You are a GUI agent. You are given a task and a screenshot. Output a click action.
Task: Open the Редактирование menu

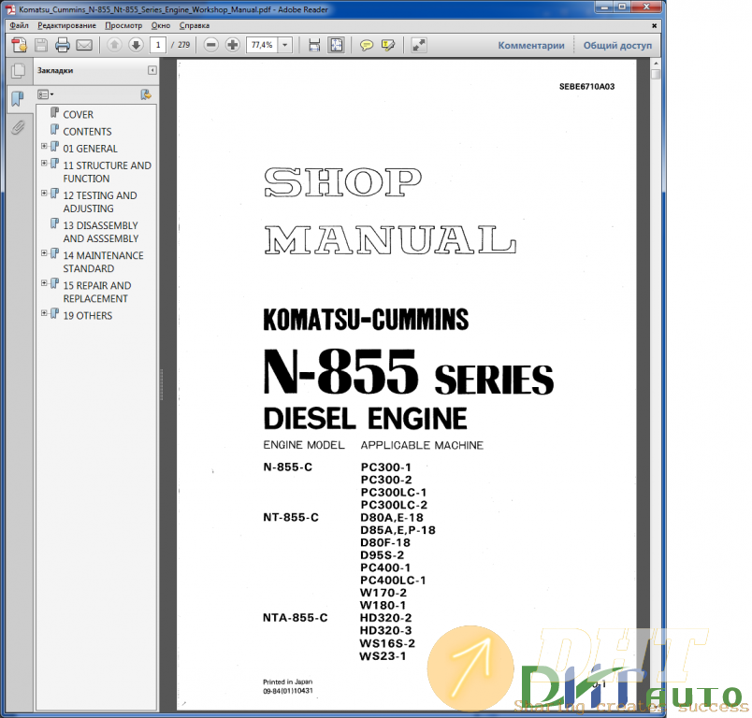pyautogui.click(x=66, y=25)
